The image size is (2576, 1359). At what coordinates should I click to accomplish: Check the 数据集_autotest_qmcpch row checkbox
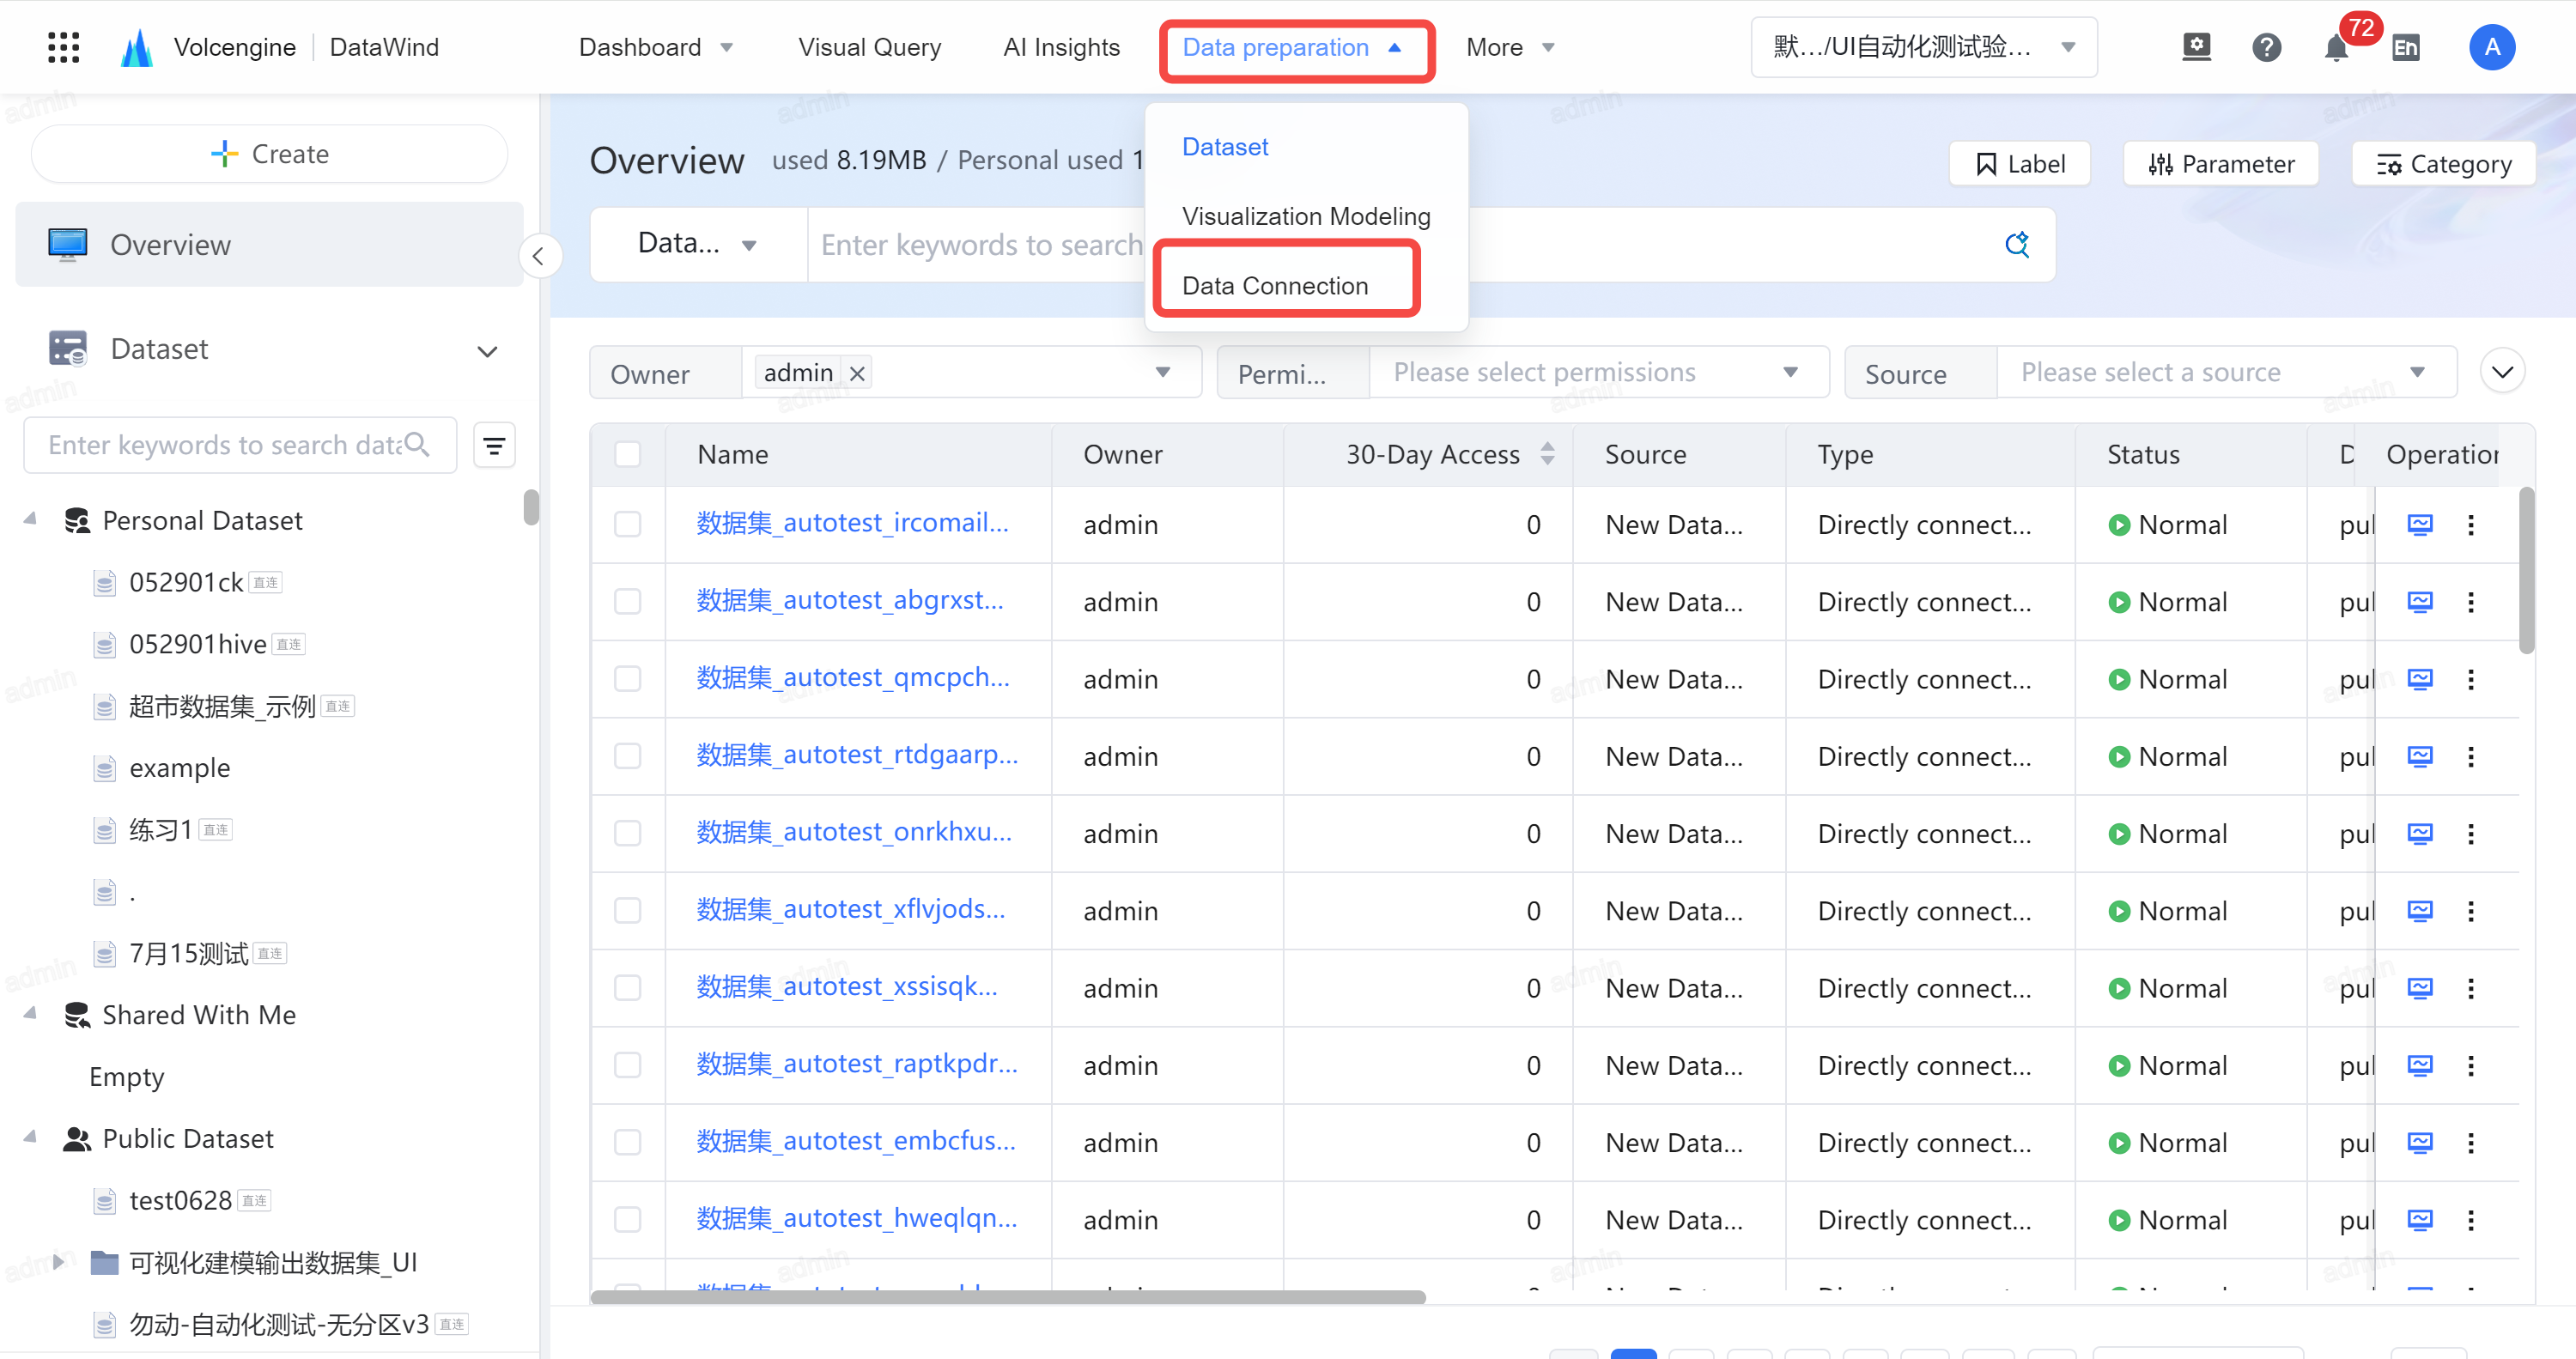[x=627, y=678]
